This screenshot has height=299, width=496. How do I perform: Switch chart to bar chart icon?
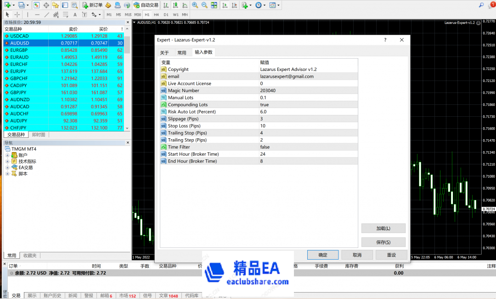point(166,5)
